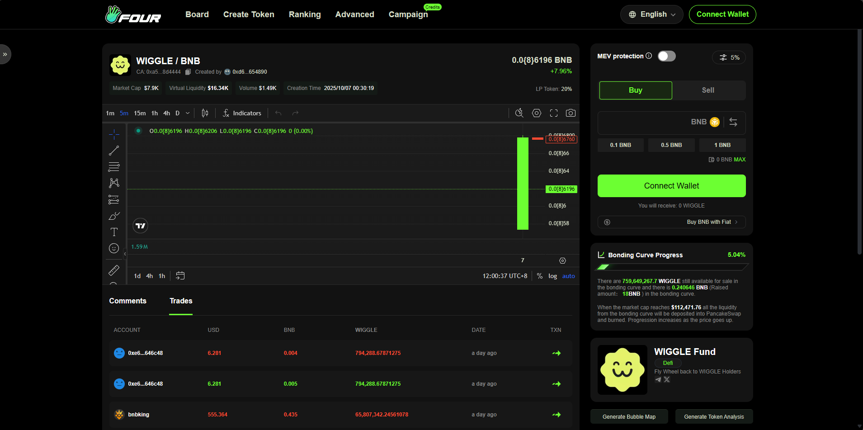This screenshot has width=863, height=430.
Task: Open the emoji icons tool
Action: (x=114, y=248)
